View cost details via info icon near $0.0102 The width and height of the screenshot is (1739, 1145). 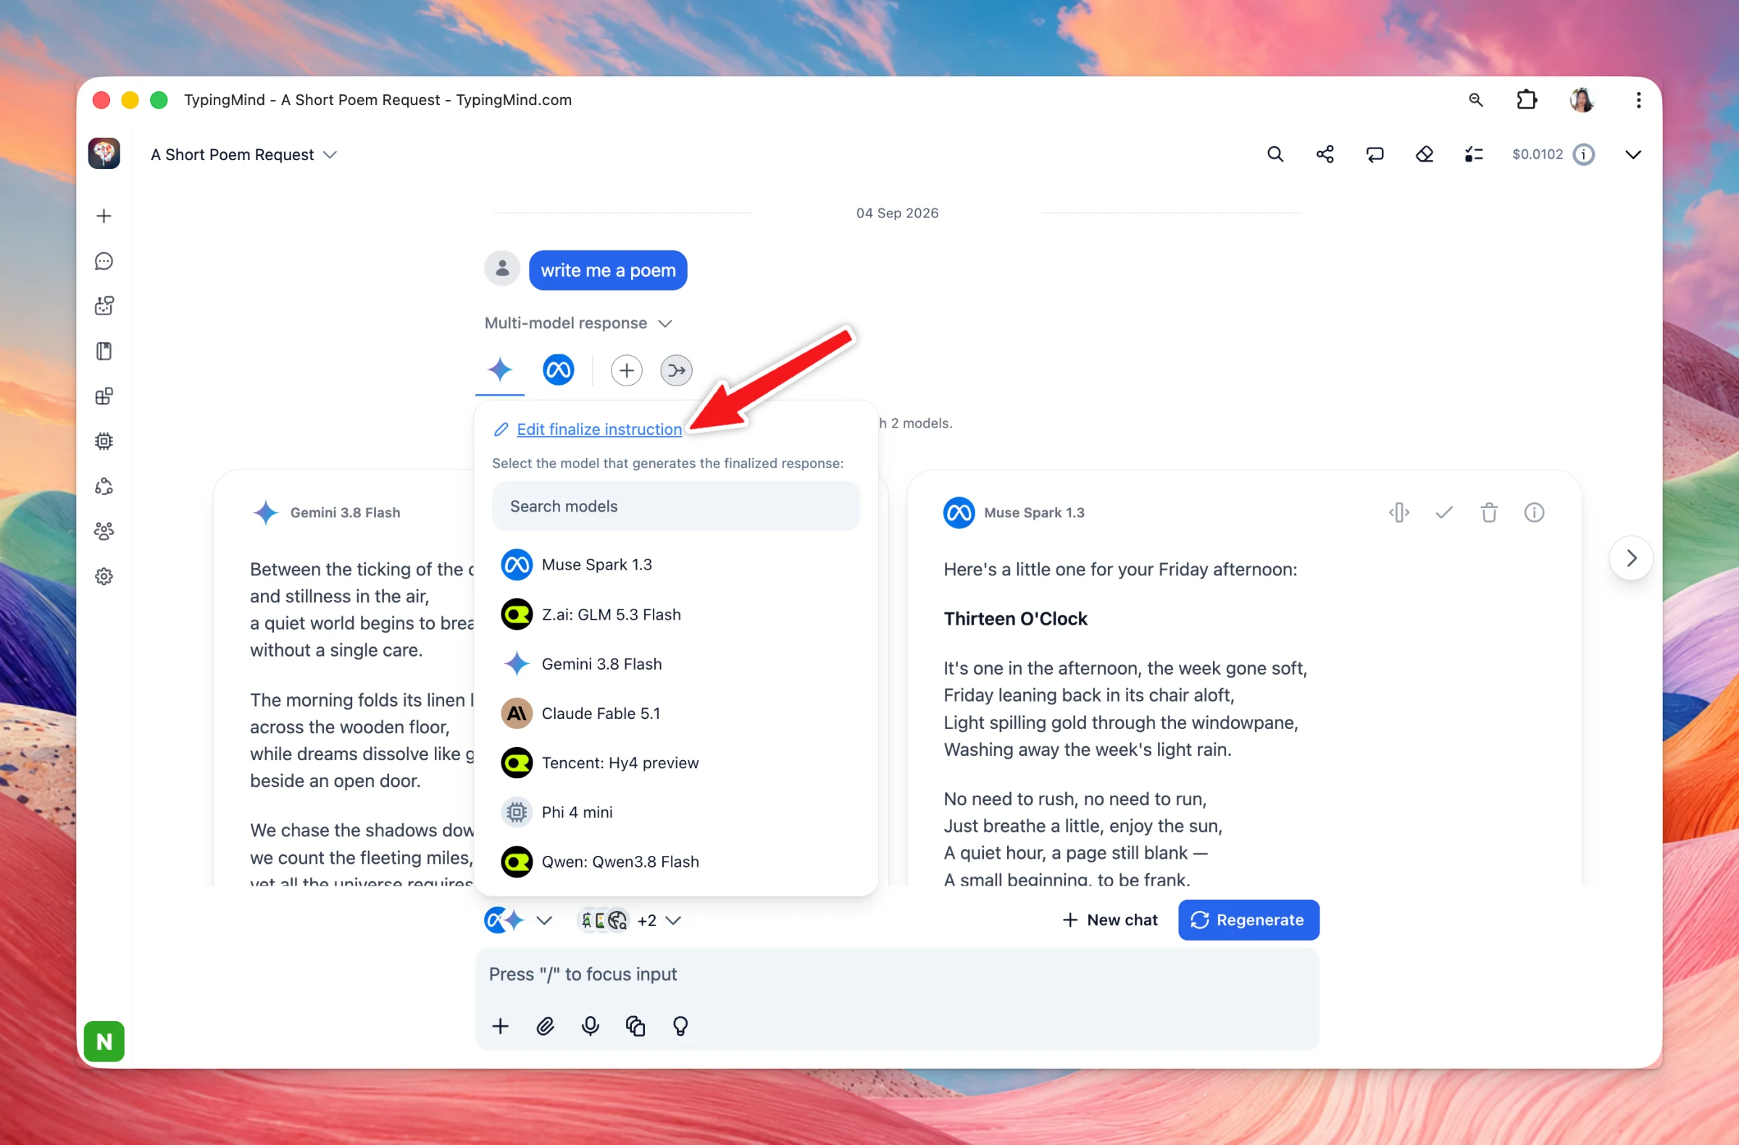pyautogui.click(x=1583, y=154)
